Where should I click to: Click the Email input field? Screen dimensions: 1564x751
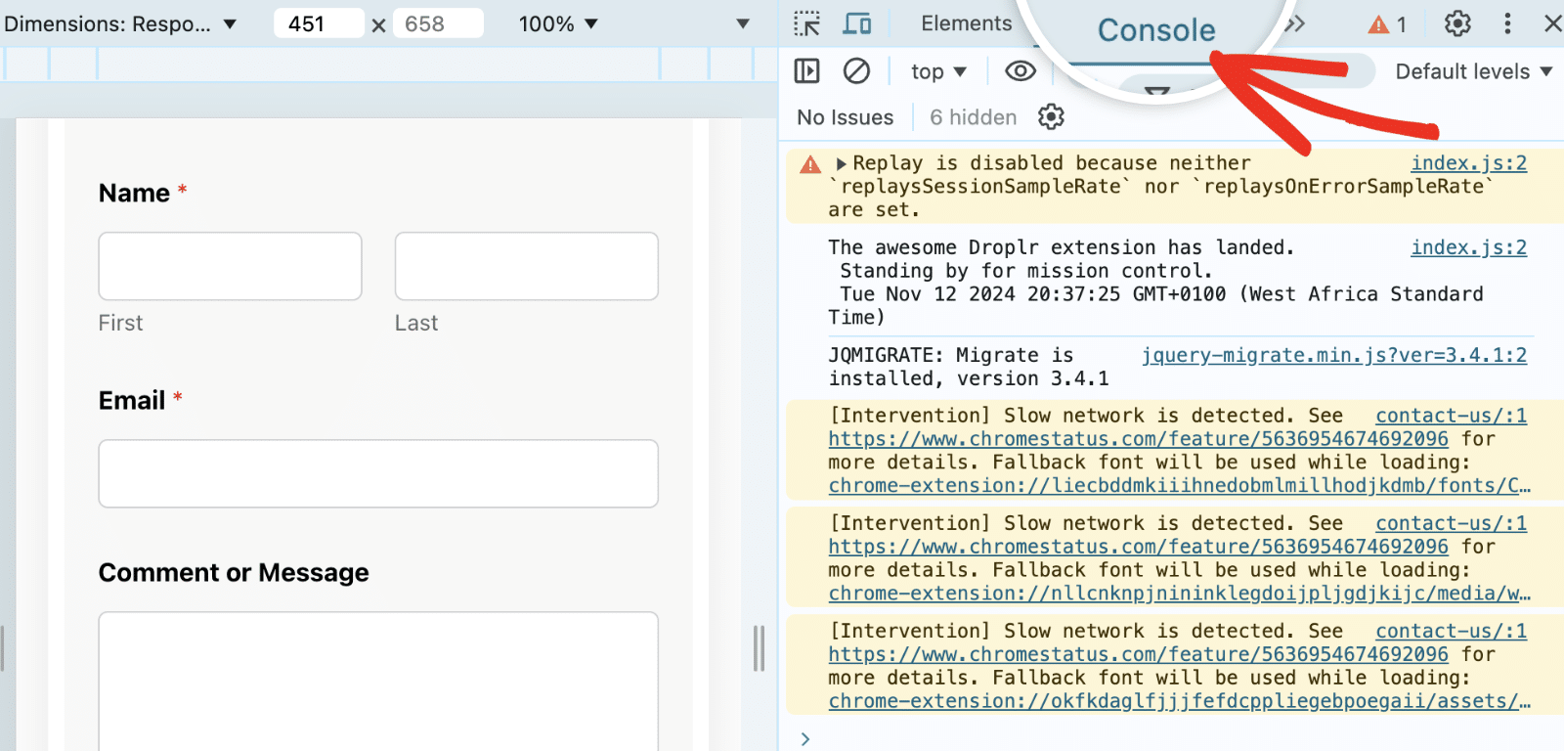click(378, 473)
